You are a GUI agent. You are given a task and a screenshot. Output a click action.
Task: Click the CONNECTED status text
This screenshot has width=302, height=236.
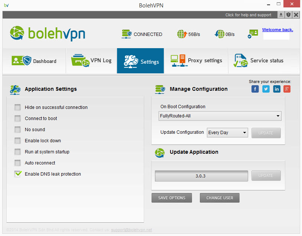148,34
